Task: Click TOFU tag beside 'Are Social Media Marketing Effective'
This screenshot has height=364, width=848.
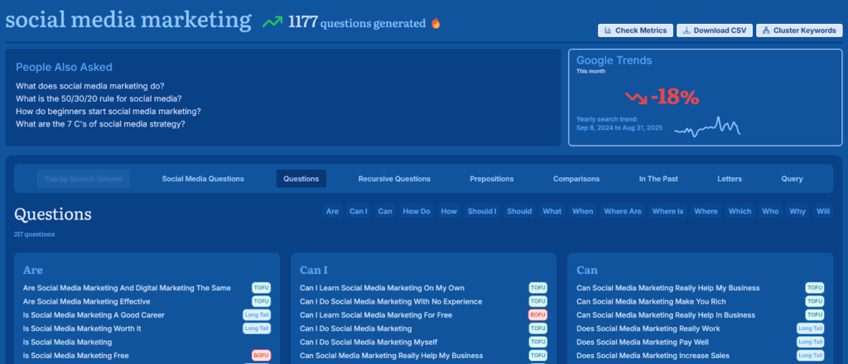Action: tap(261, 301)
